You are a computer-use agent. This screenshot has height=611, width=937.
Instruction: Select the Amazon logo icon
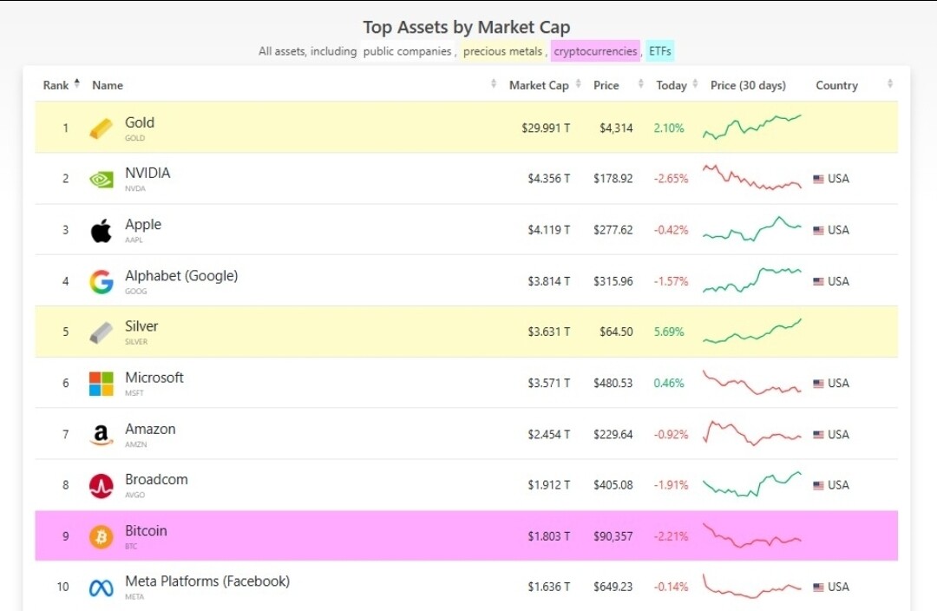pyautogui.click(x=101, y=435)
